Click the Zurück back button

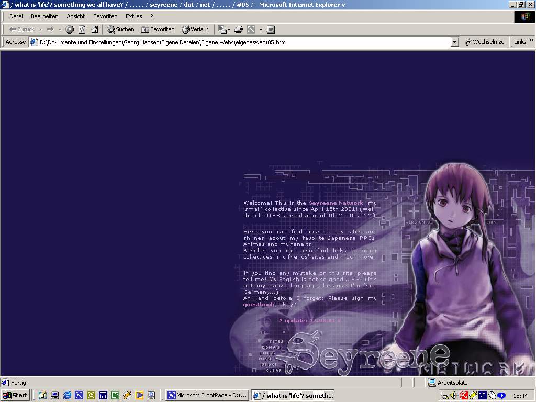point(21,29)
